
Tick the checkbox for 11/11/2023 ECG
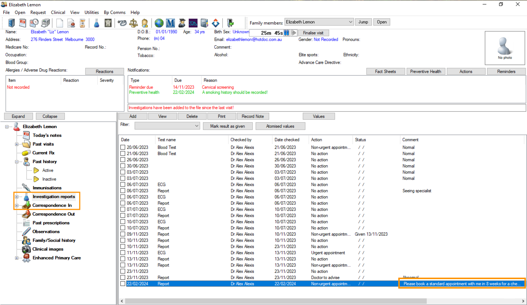pyautogui.click(x=123, y=253)
